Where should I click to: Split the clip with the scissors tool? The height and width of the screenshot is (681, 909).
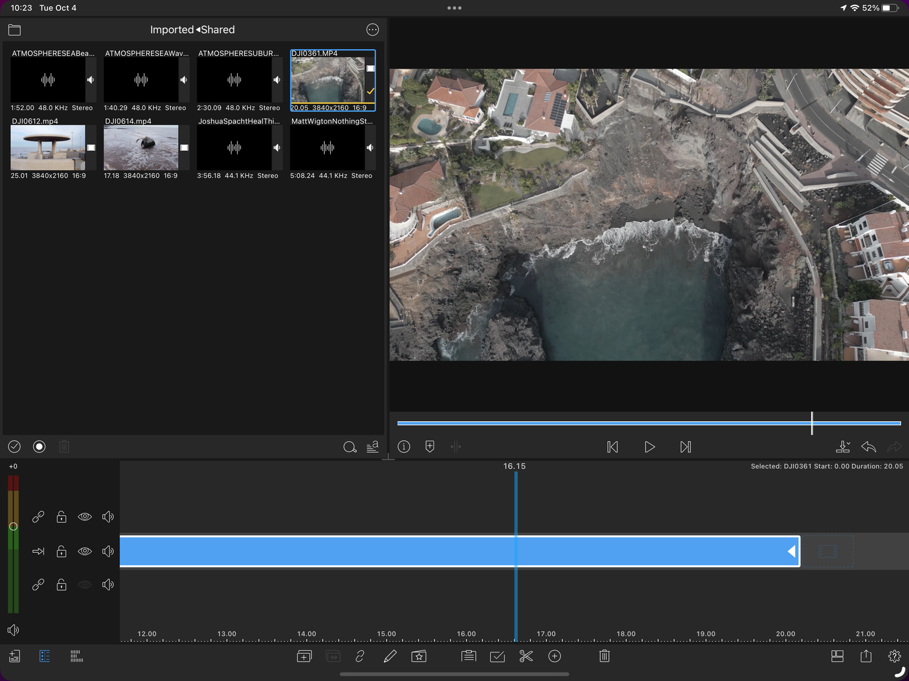(x=525, y=656)
